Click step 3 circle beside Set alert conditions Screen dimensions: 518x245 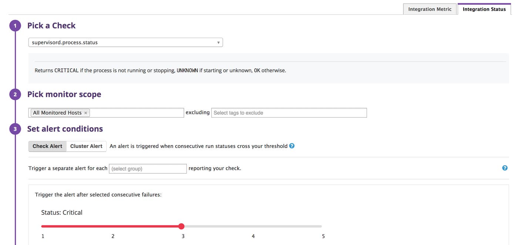15,129
